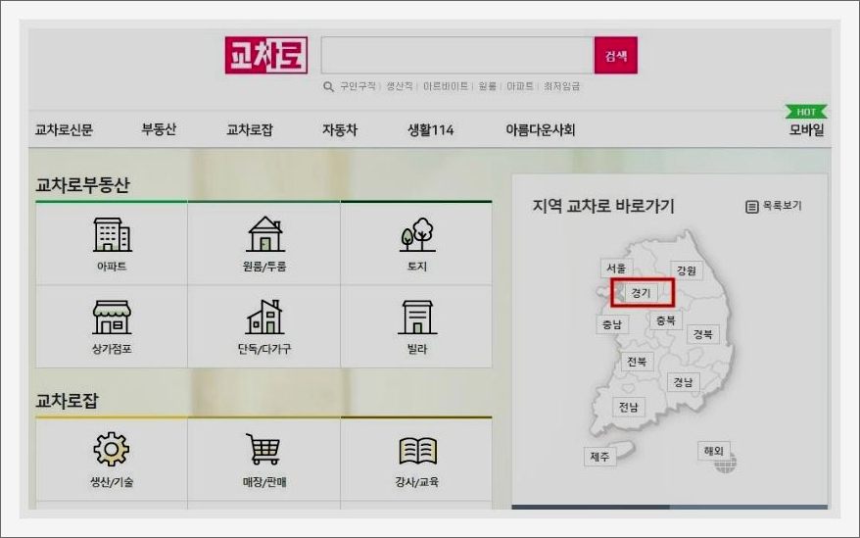The width and height of the screenshot is (860, 538).
Task: Select 경기 on the region map
Action: pos(641,293)
